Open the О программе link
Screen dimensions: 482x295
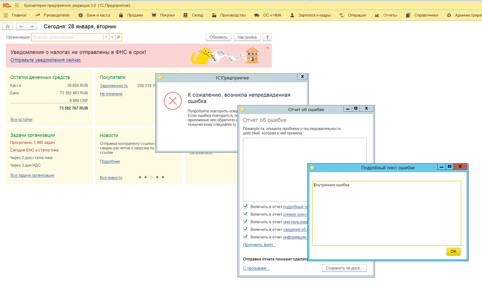point(256,268)
